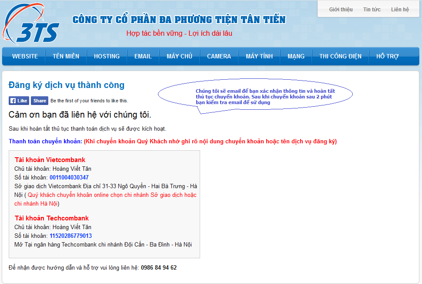Open the Giới thiệu link
The image size is (422, 284).
[341, 10]
